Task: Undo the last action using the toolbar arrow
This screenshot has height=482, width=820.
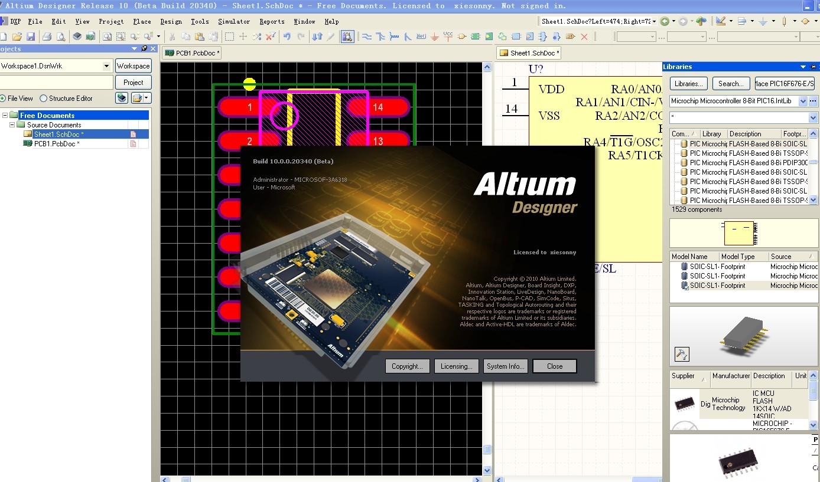Action: [287, 37]
